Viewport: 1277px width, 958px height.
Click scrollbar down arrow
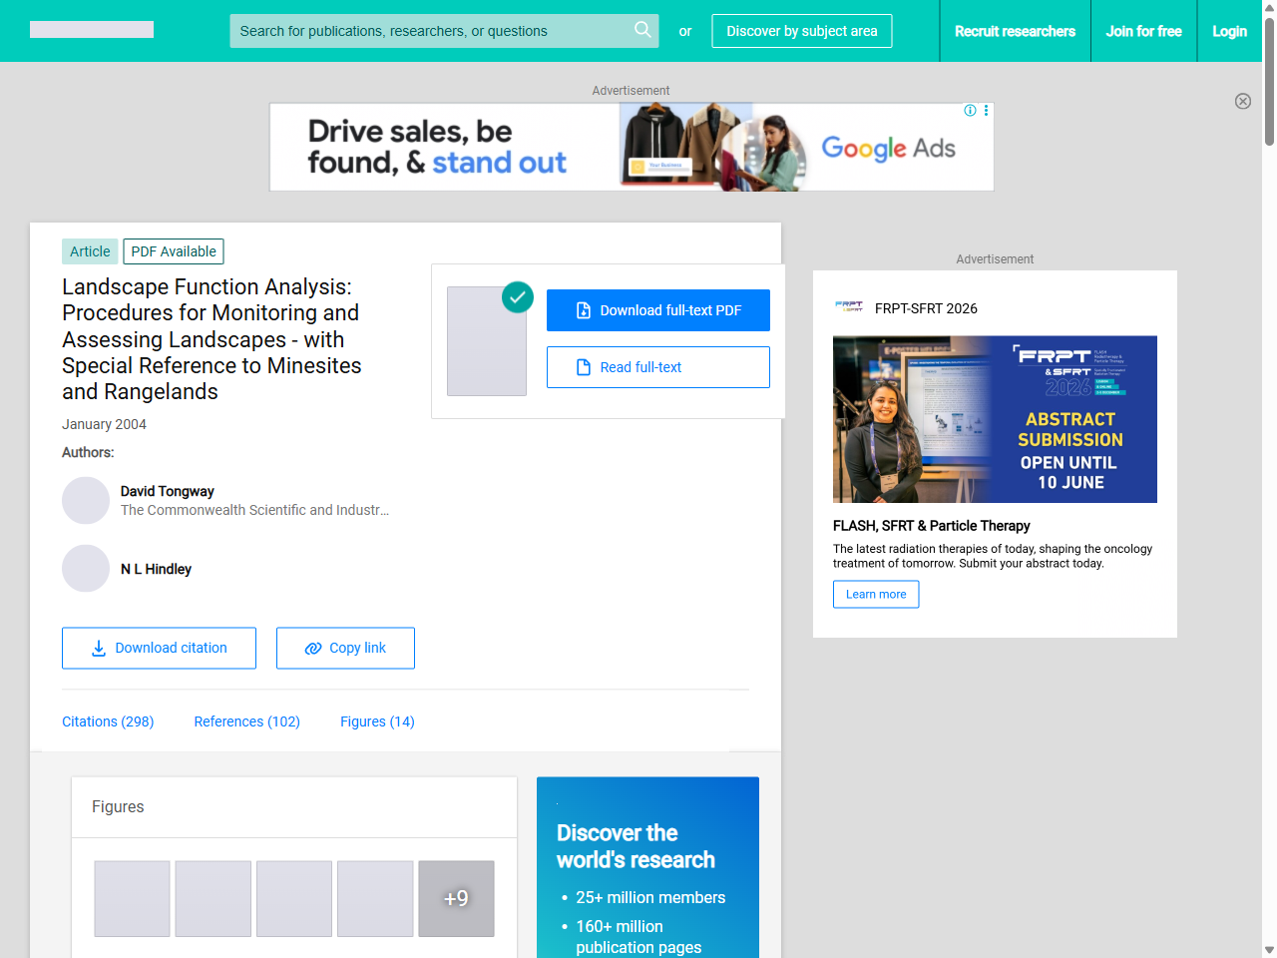[x=1269, y=950]
